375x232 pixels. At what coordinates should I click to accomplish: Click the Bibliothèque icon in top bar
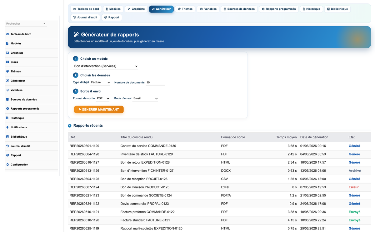tap(328, 9)
